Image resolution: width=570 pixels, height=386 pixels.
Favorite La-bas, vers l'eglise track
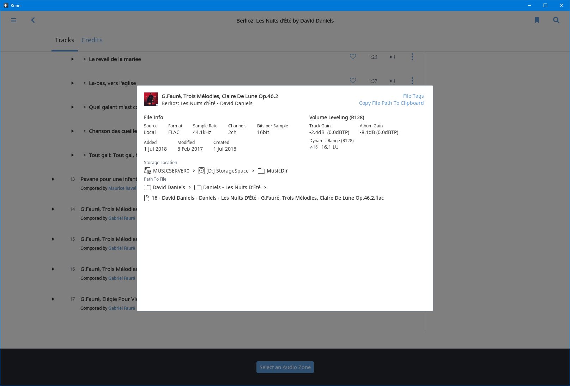click(x=353, y=81)
